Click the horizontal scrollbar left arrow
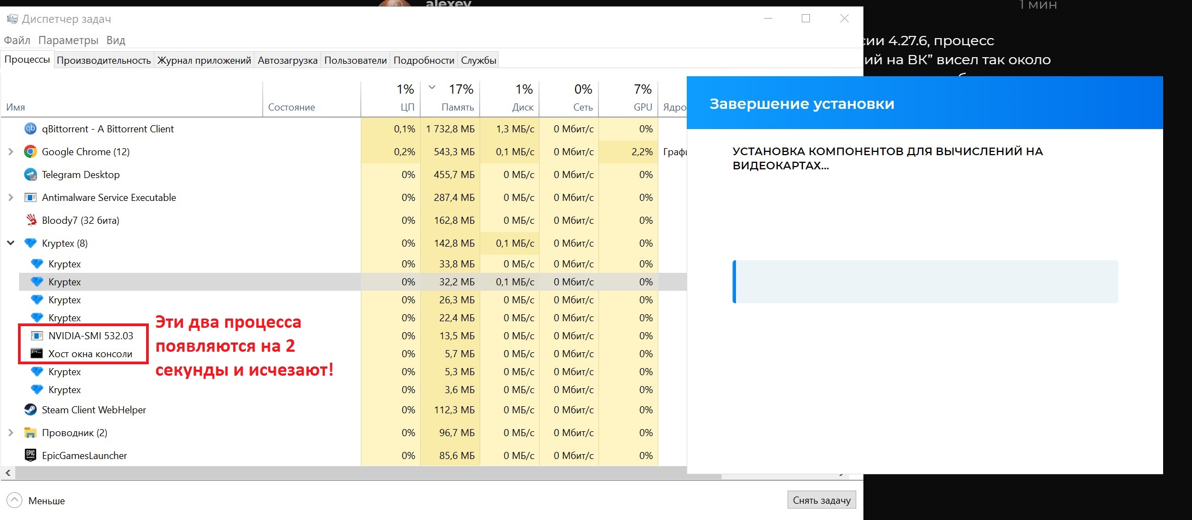The image size is (1192, 520). click(8, 473)
